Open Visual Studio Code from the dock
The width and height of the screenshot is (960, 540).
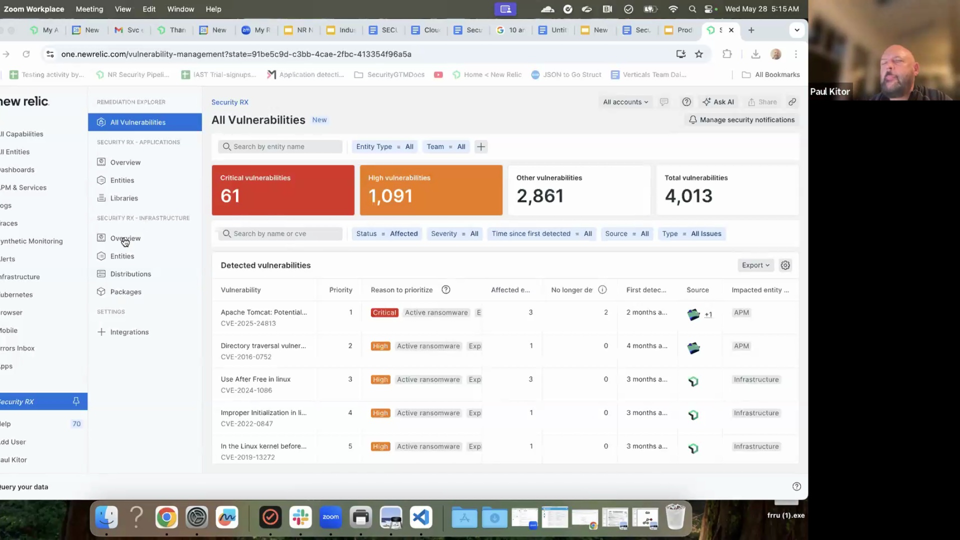pyautogui.click(x=421, y=517)
